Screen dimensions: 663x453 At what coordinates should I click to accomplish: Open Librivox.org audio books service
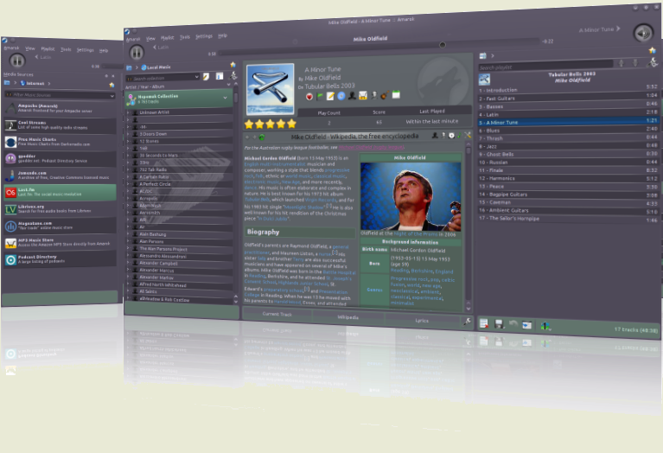(60, 208)
